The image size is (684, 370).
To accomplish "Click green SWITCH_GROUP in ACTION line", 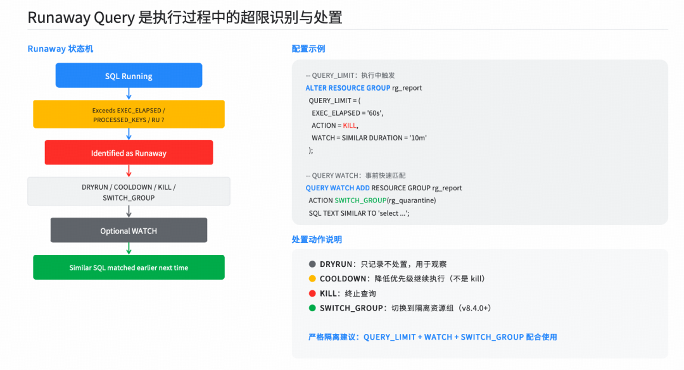I will [360, 200].
